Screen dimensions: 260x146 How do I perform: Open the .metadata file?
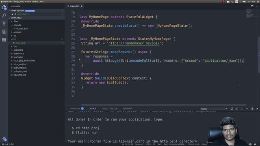(19, 54)
